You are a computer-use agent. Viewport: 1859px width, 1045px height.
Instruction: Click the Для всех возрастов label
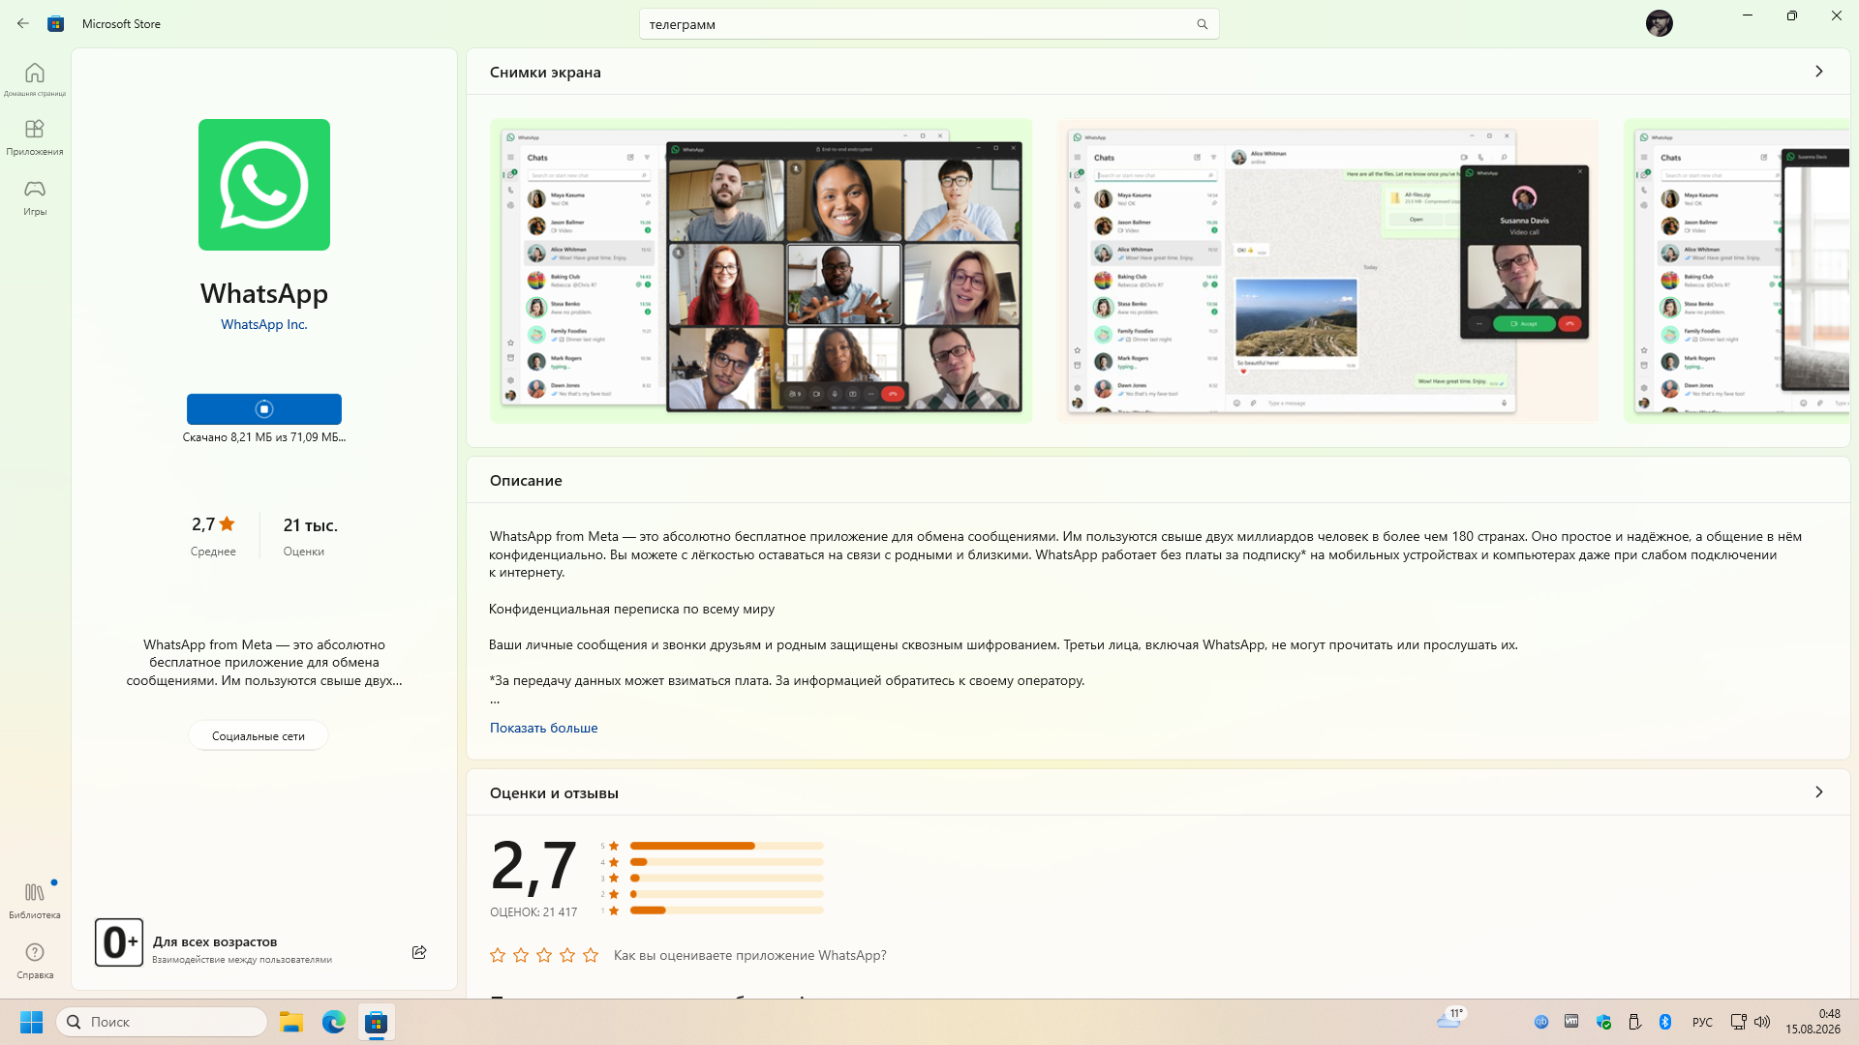tap(215, 941)
